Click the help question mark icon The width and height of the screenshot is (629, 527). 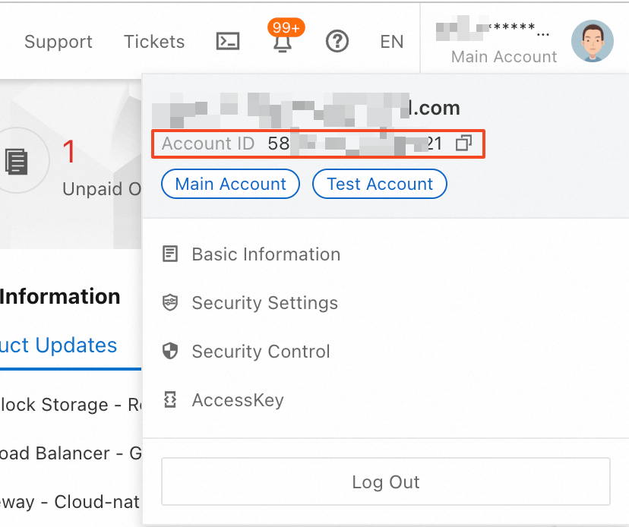tap(337, 41)
